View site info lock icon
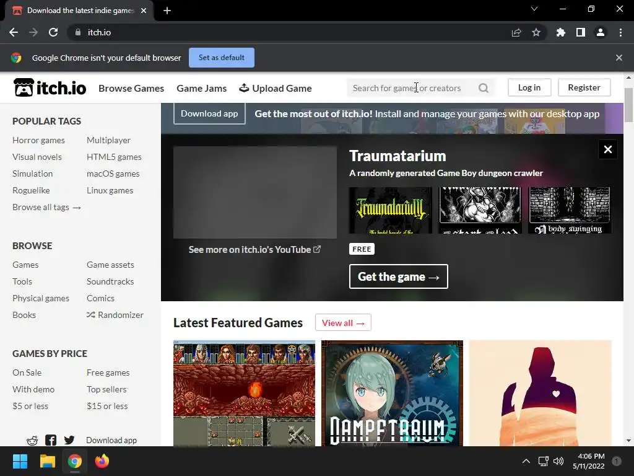Image resolution: width=634 pixels, height=476 pixels. coord(78,32)
